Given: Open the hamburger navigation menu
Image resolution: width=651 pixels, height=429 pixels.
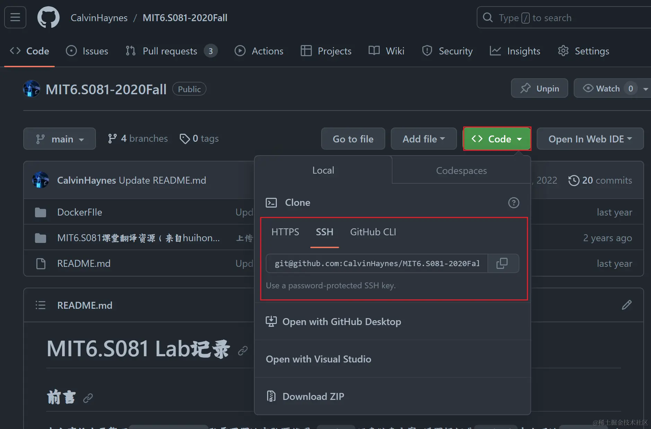Looking at the screenshot, I should 15,17.
